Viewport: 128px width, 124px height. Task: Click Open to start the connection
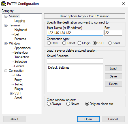88,119
